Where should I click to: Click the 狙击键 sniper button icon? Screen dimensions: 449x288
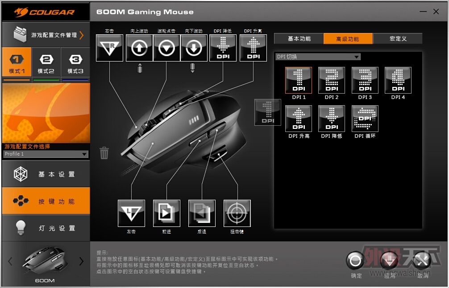[237, 214]
